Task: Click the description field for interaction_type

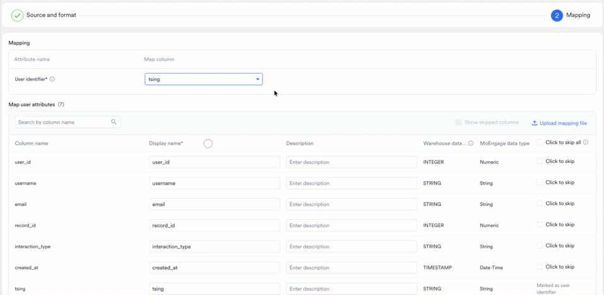Action: point(351,247)
